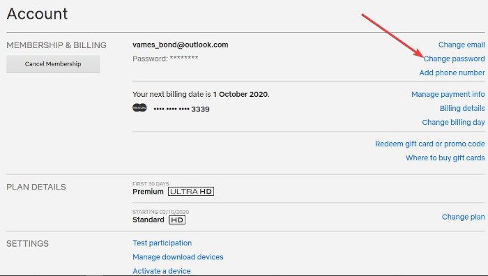The height and width of the screenshot is (276, 488).
Task: Click the ULTRA HD badge
Action: tap(191, 192)
